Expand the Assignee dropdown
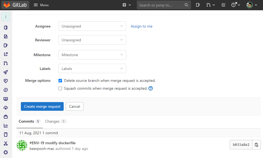 click(x=92, y=26)
